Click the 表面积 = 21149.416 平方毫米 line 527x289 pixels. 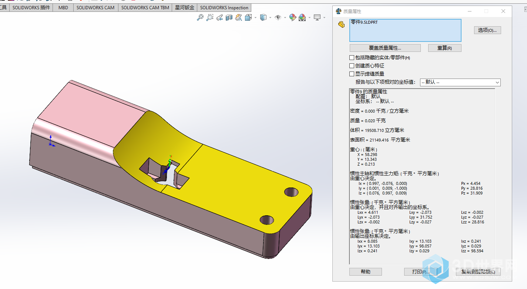coord(380,140)
